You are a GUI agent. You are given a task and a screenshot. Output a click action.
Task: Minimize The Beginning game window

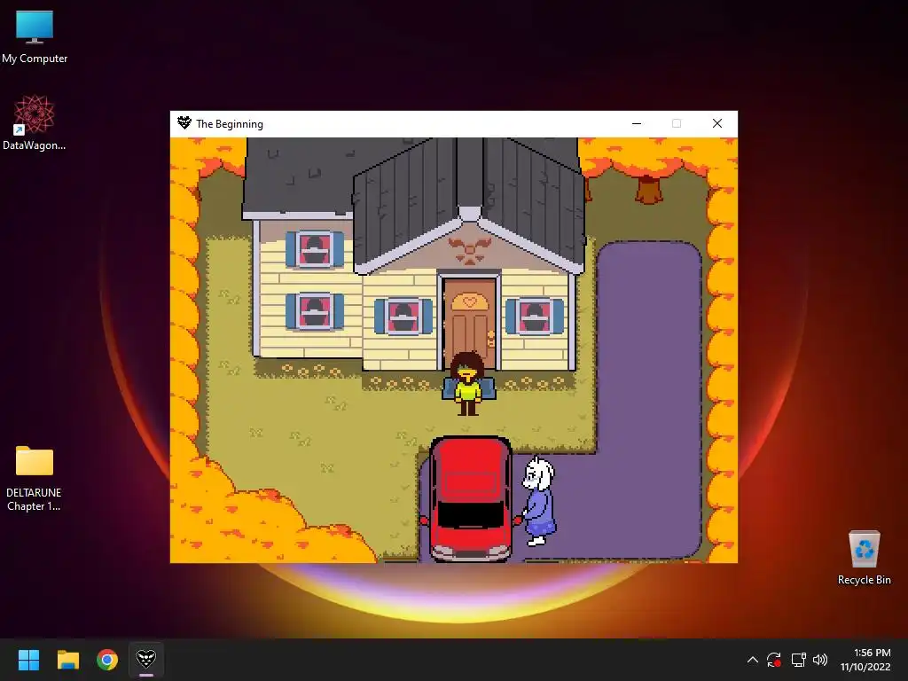pyautogui.click(x=637, y=123)
